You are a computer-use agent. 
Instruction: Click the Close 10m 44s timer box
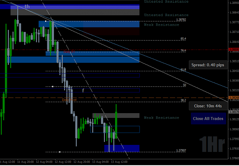point(208,106)
